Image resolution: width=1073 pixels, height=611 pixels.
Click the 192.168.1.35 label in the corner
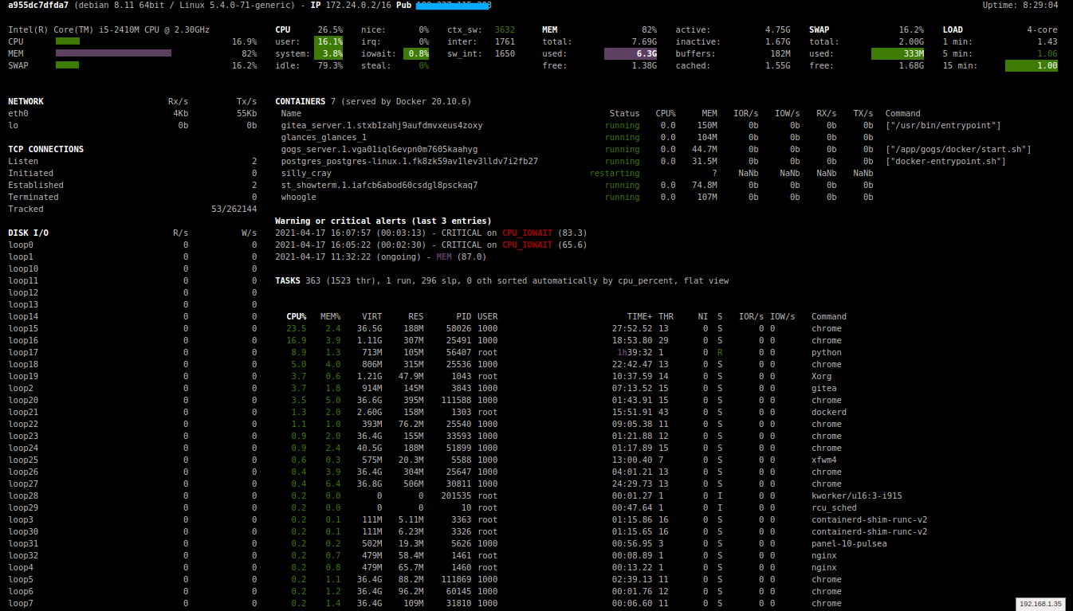point(1040,604)
